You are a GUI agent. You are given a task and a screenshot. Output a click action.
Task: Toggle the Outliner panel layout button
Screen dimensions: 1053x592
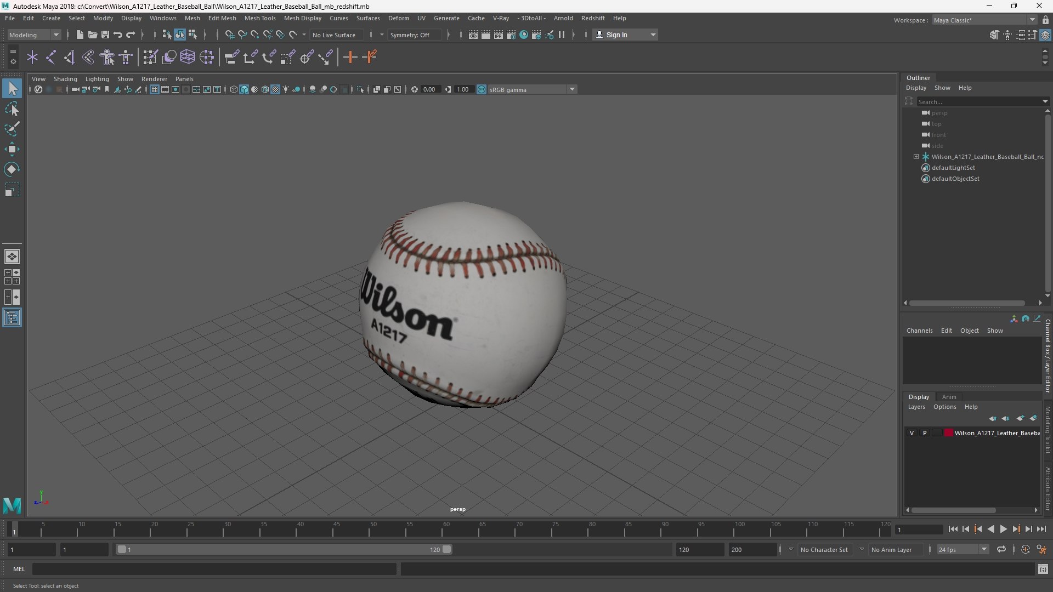tap(12, 318)
